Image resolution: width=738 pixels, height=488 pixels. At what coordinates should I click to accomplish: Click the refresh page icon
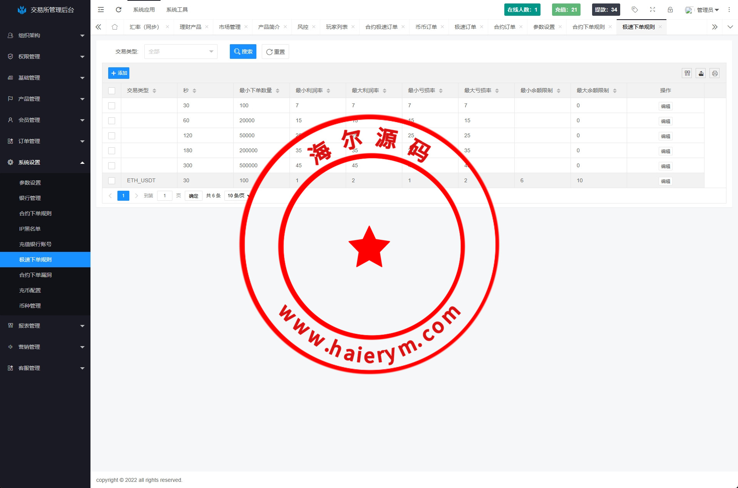tap(119, 10)
